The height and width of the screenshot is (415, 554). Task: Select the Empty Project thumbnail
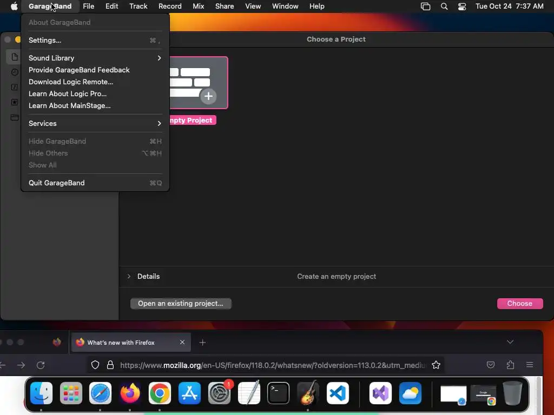click(199, 83)
